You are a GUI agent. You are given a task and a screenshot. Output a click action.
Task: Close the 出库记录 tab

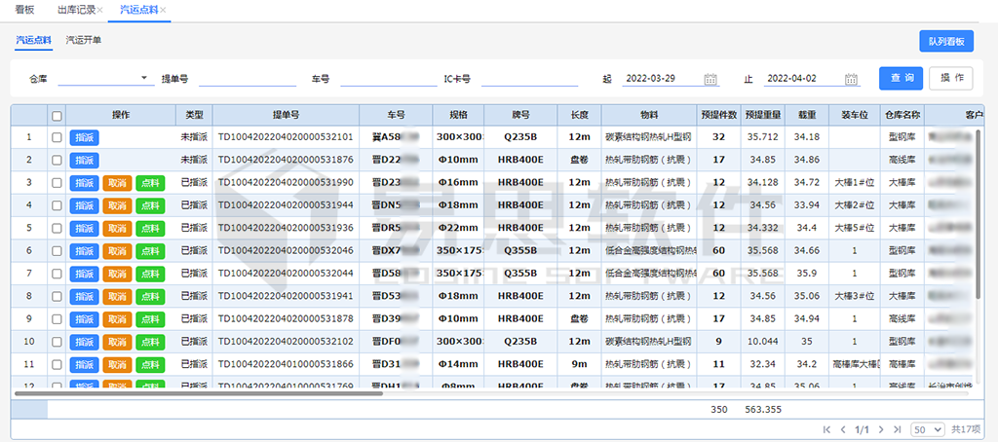pyautogui.click(x=99, y=10)
